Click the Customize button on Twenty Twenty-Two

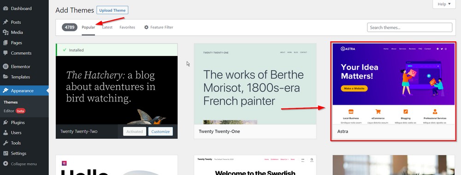tap(160, 131)
